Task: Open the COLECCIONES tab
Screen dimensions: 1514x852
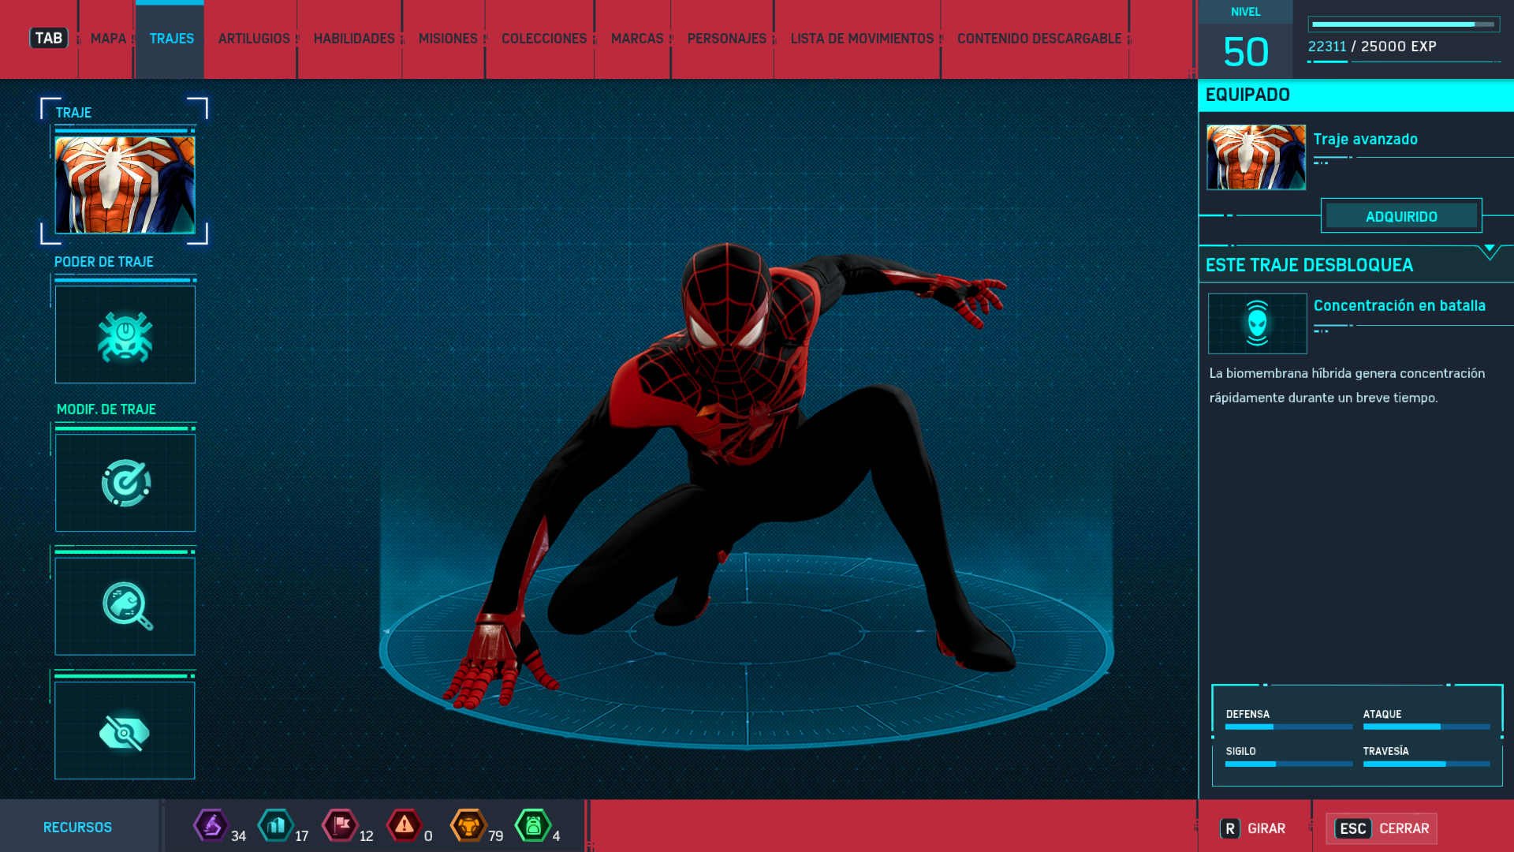Action: point(544,39)
